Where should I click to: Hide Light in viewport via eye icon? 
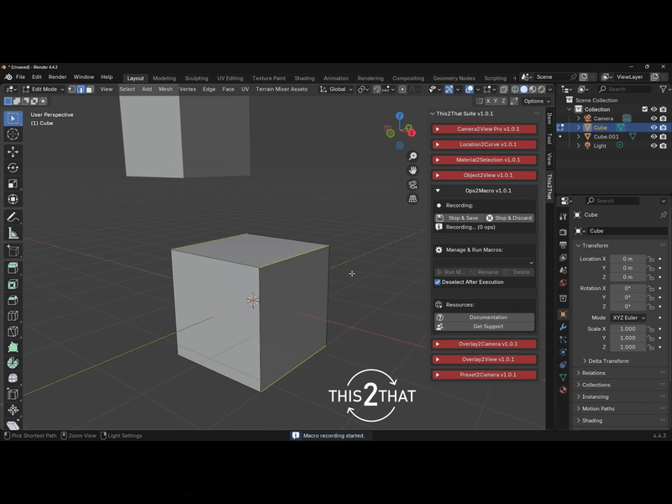point(654,145)
